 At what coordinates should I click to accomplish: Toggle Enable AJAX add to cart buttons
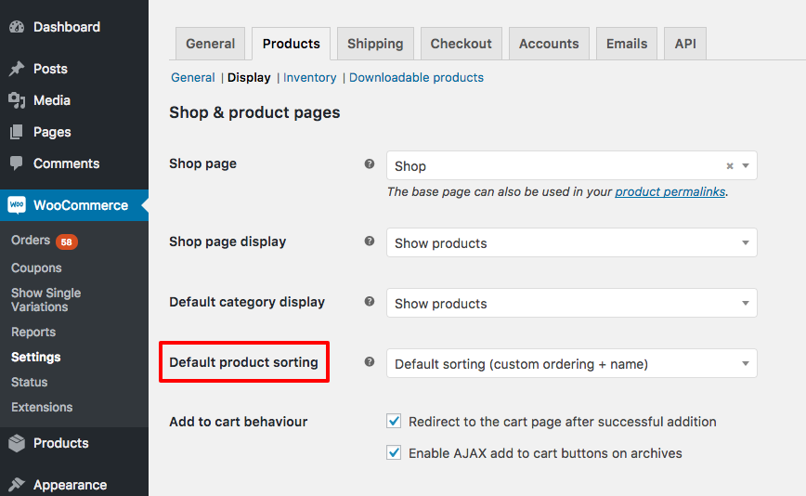click(394, 453)
